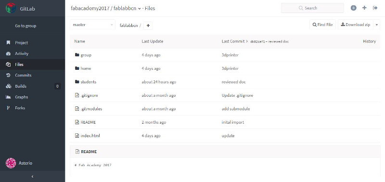Click the Builds count badge

click(x=57, y=86)
